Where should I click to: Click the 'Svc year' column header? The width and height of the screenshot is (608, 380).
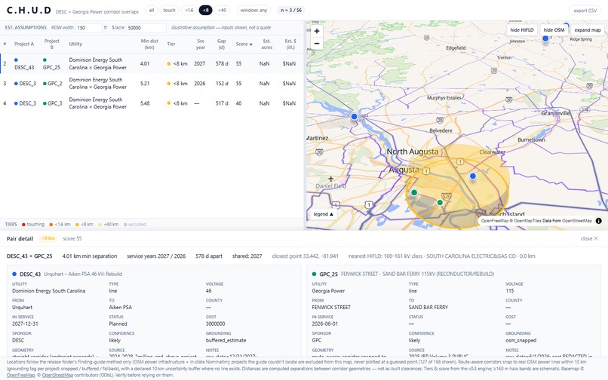tap(201, 44)
